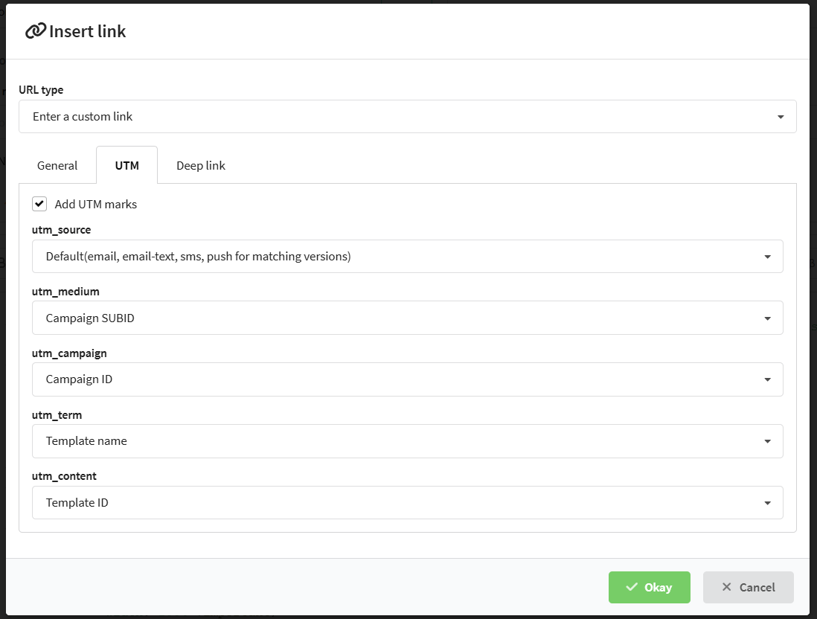The width and height of the screenshot is (817, 619).
Task: Uncheck the Add UTM marks checkbox
Action: [x=39, y=204]
